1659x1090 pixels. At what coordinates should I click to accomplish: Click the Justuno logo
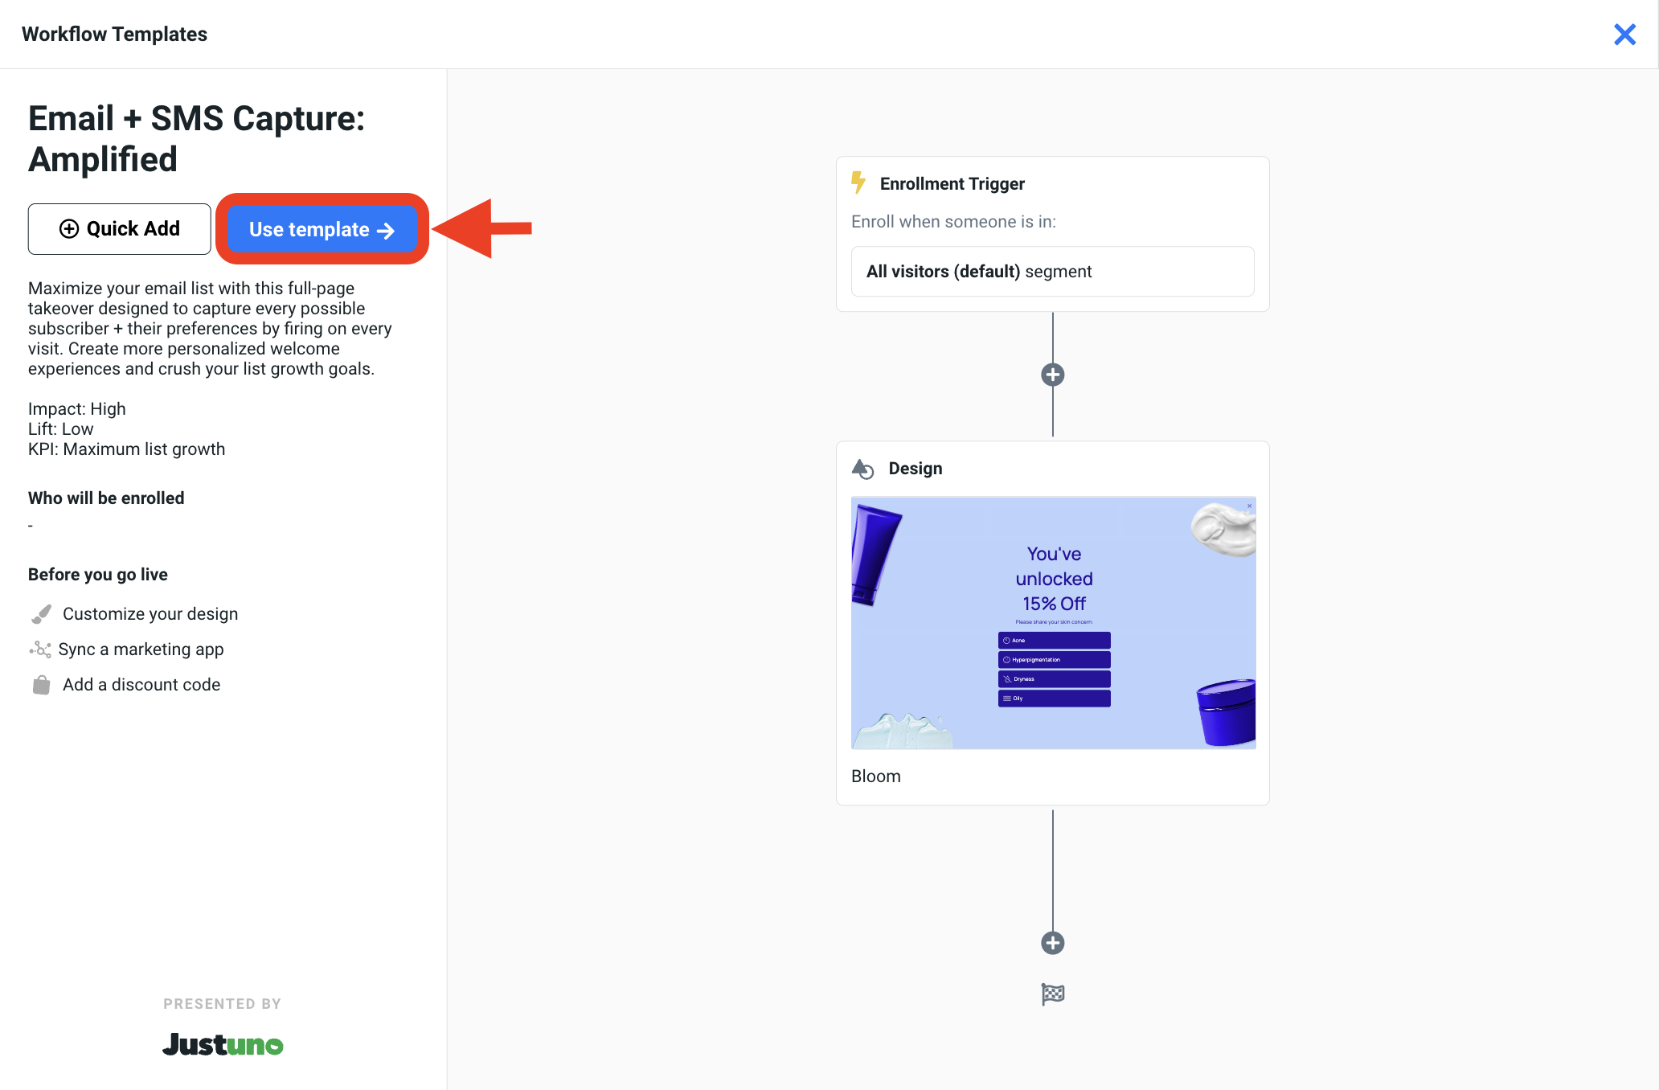pos(223,1044)
